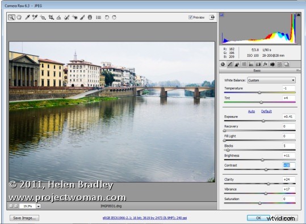Click the Fill Light value field
This screenshot has height=224, width=306.
288,136
